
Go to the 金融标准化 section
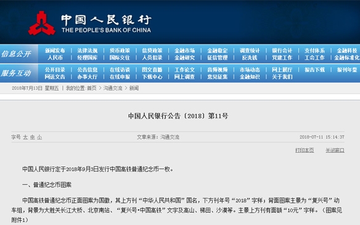click(x=347, y=57)
